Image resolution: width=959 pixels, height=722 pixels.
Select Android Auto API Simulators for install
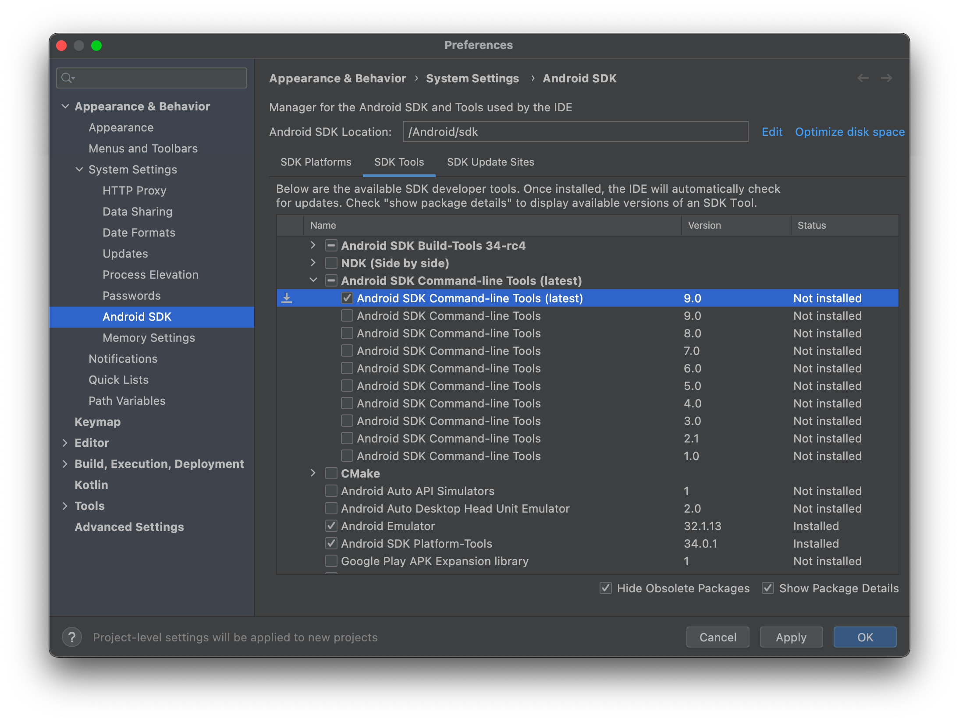coord(331,491)
